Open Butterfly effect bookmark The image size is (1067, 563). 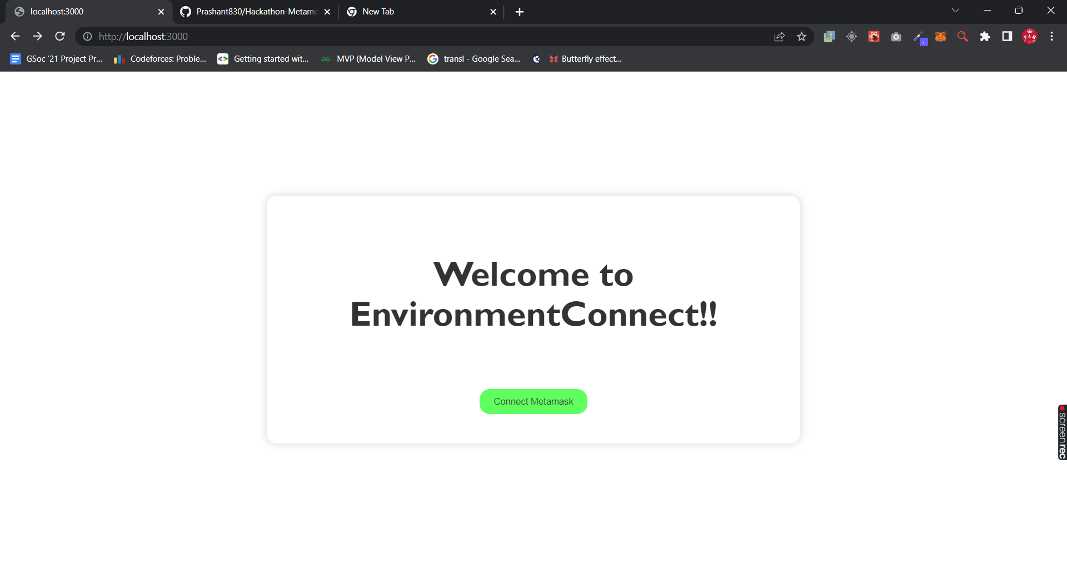pyautogui.click(x=586, y=59)
